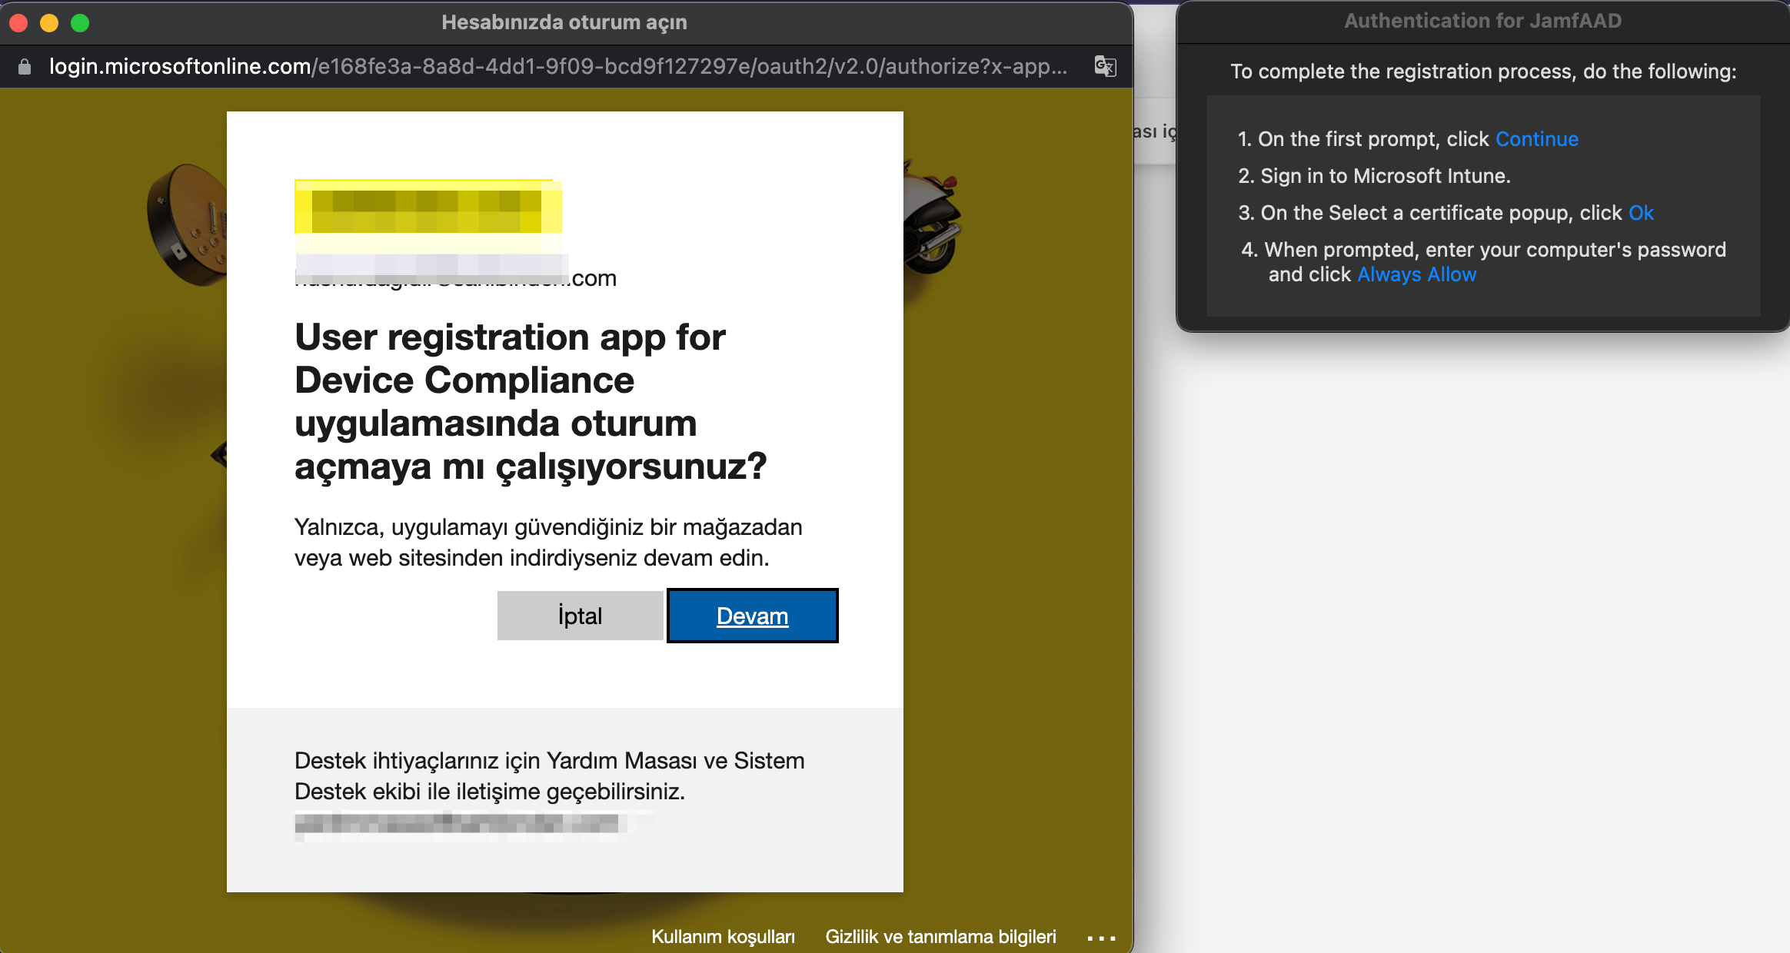Click the Devam button to continue
Viewport: 1790px width, 953px height.
[x=752, y=616]
